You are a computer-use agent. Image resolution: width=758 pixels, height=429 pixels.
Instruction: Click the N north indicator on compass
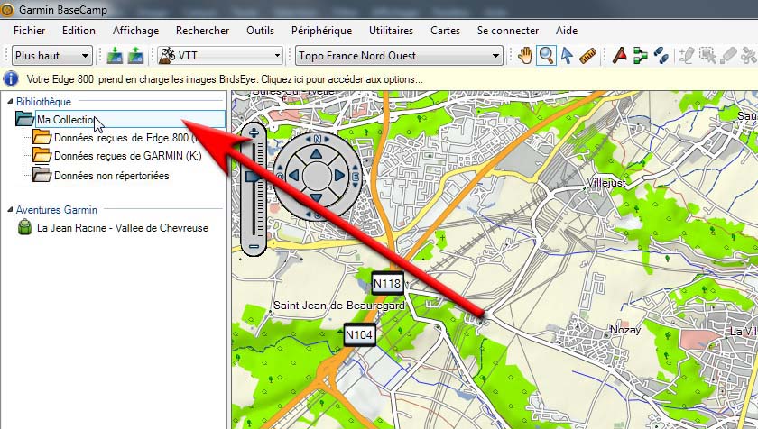point(318,139)
